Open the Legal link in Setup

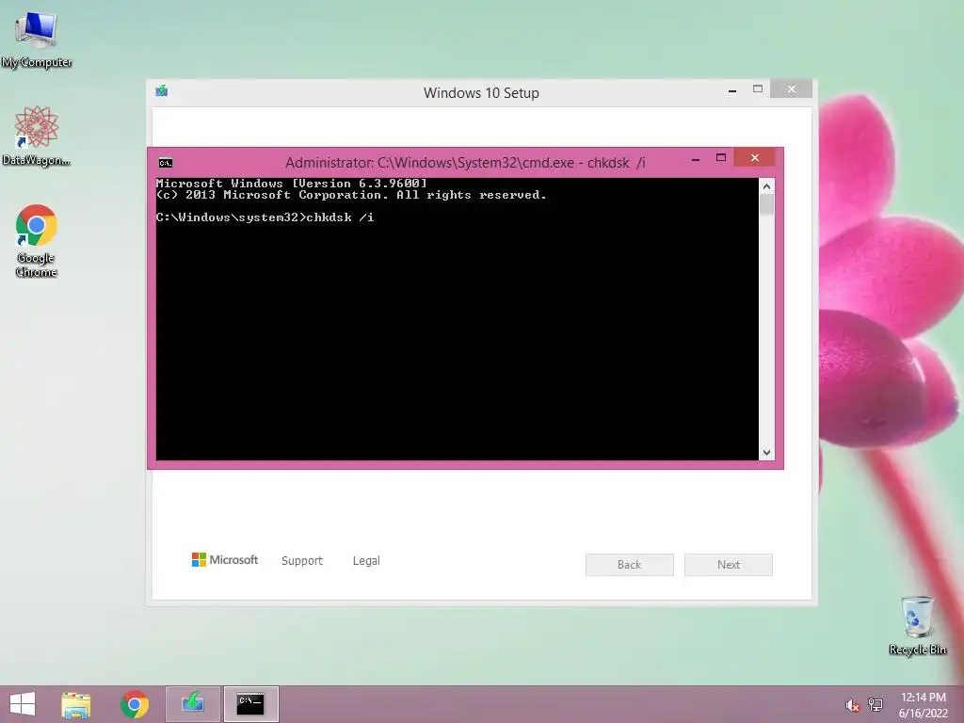pyautogui.click(x=366, y=561)
